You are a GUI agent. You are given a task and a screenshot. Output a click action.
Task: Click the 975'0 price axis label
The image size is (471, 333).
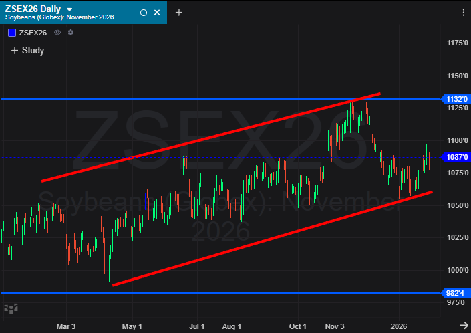tap(456, 302)
